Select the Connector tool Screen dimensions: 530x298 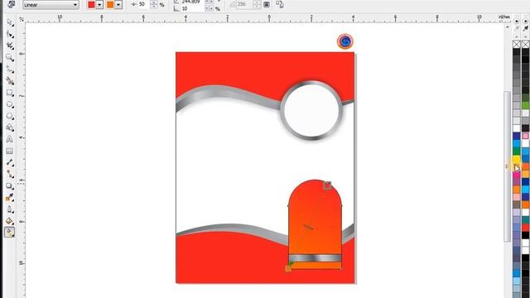(x=10, y=175)
